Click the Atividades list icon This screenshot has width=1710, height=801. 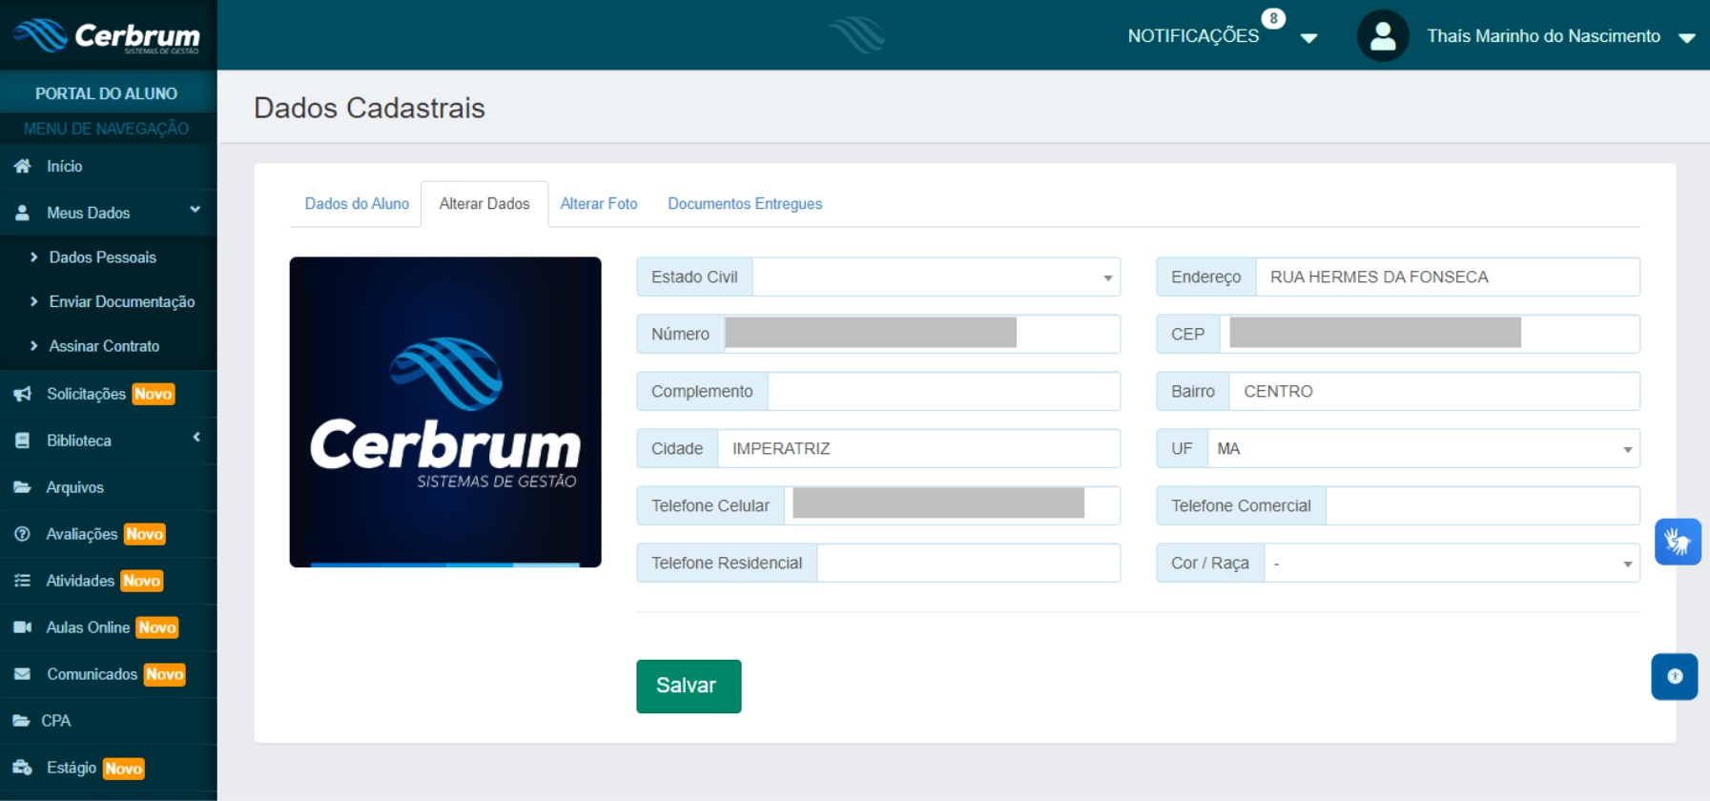point(22,581)
